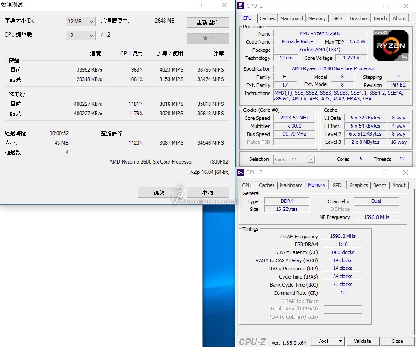416x347 pixels.
Task: Open the arrow next to the Tools button
Action: [340, 341]
